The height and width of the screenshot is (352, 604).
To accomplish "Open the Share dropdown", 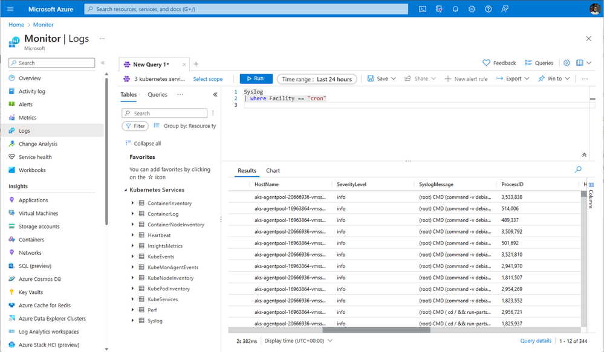I will point(420,79).
